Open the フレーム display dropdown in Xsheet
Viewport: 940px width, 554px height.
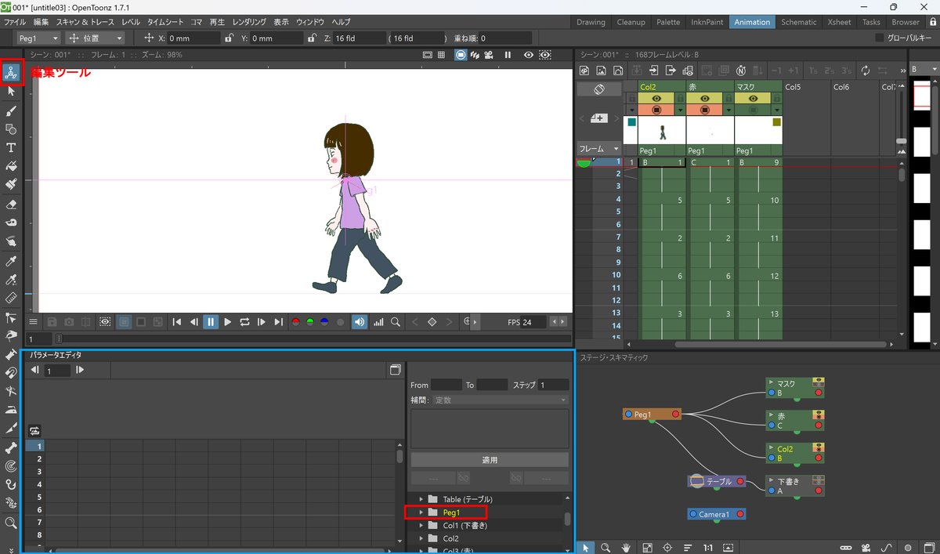[599, 148]
